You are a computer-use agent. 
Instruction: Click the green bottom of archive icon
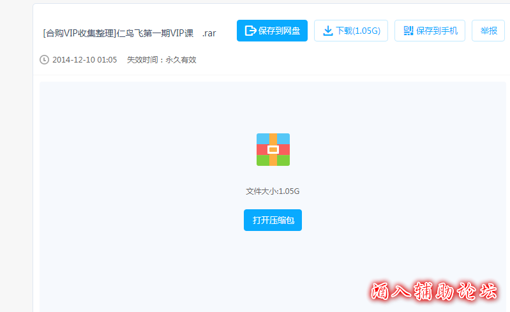coord(263,161)
